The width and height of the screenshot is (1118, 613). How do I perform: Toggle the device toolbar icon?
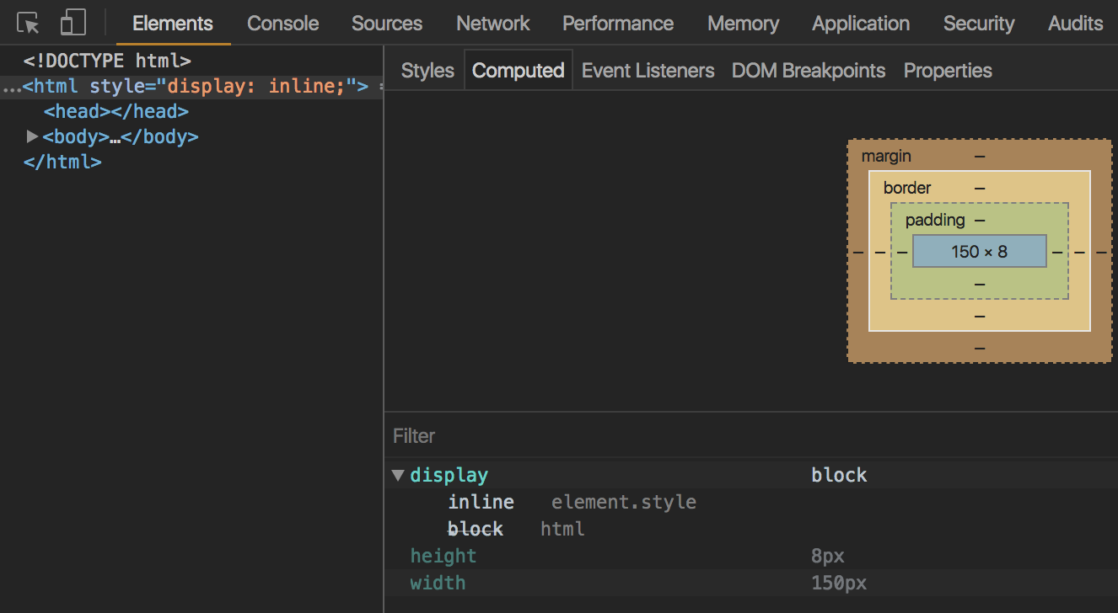coord(73,23)
